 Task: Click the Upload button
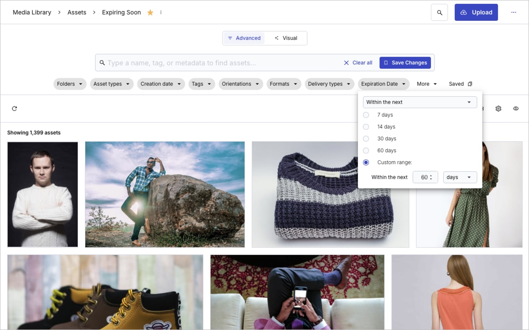[x=476, y=12]
